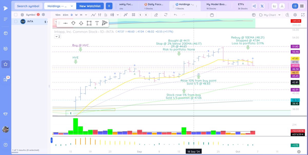Open the layout panel icon in sidebar
The image size is (308, 155).
point(6,33)
